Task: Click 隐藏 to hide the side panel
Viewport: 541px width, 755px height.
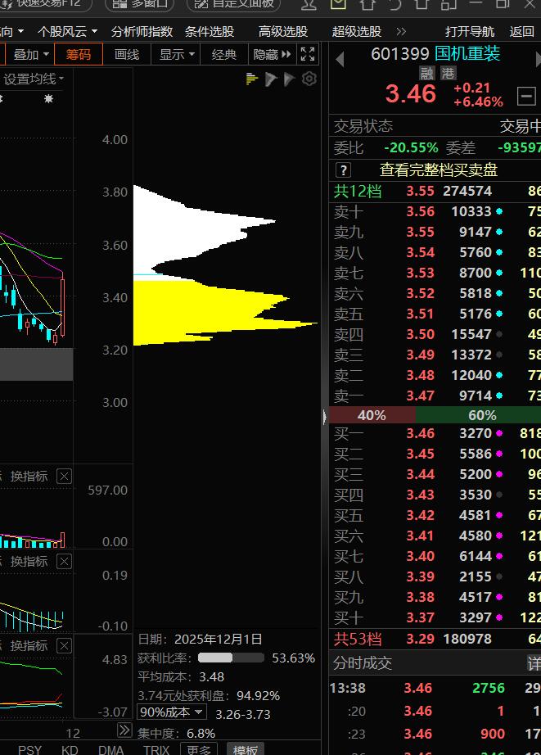Action: (x=273, y=54)
